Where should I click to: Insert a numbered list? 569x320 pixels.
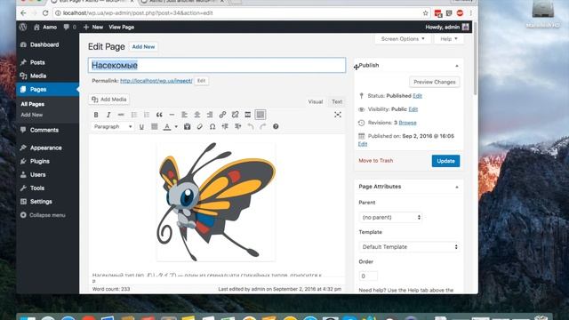[x=147, y=115]
